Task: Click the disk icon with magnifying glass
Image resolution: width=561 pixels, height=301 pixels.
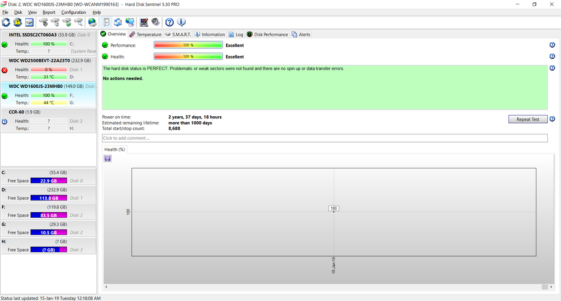Action: point(79,22)
